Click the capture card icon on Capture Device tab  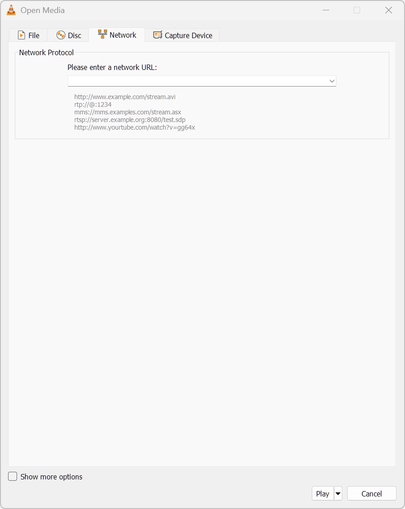coord(158,35)
